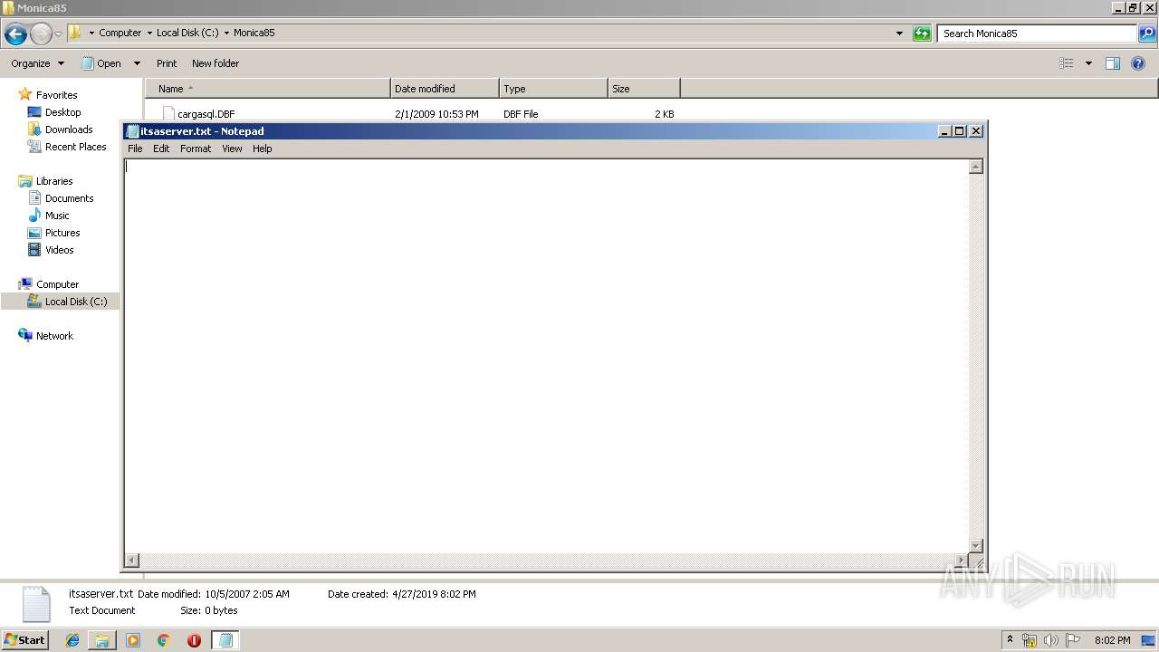Sort by the Size column header
The height and width of the screenshot is (652, 1159).
[644, 89]
